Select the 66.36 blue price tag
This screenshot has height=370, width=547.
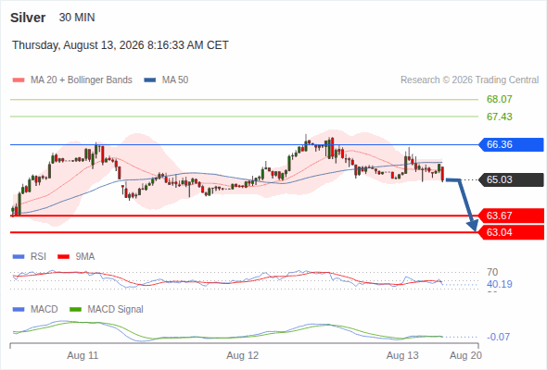click(511, 144)
